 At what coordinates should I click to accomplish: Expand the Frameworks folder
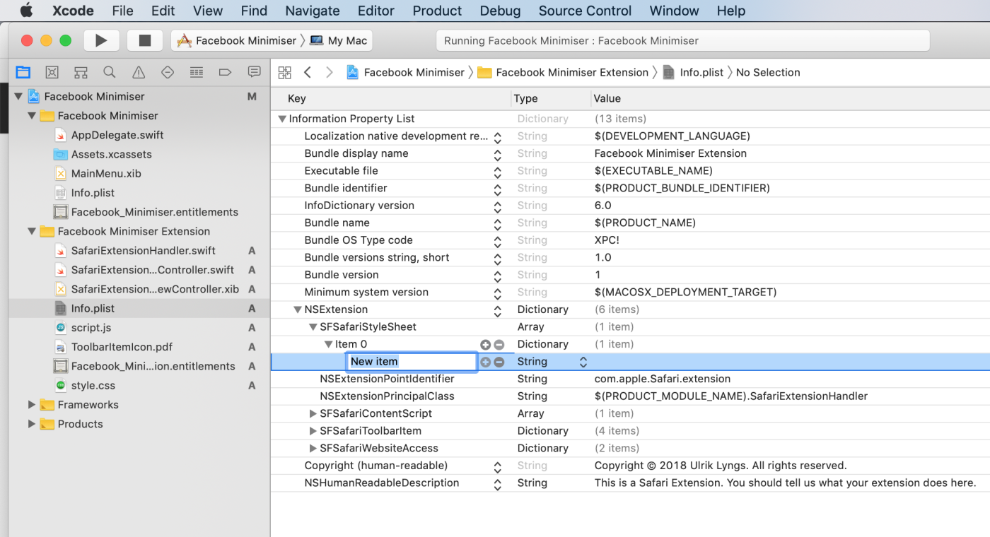(32, 405)
